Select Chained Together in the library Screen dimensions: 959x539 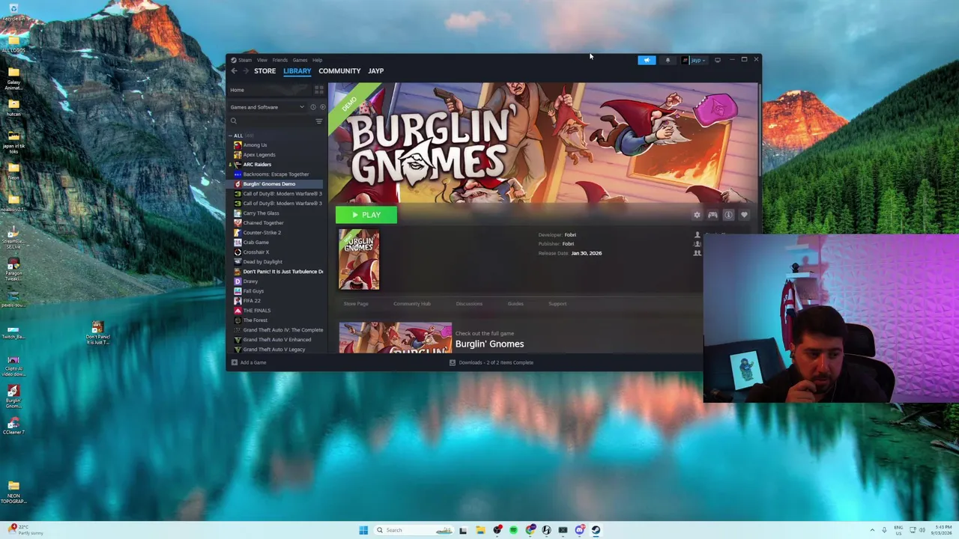[x=263, y=223]
